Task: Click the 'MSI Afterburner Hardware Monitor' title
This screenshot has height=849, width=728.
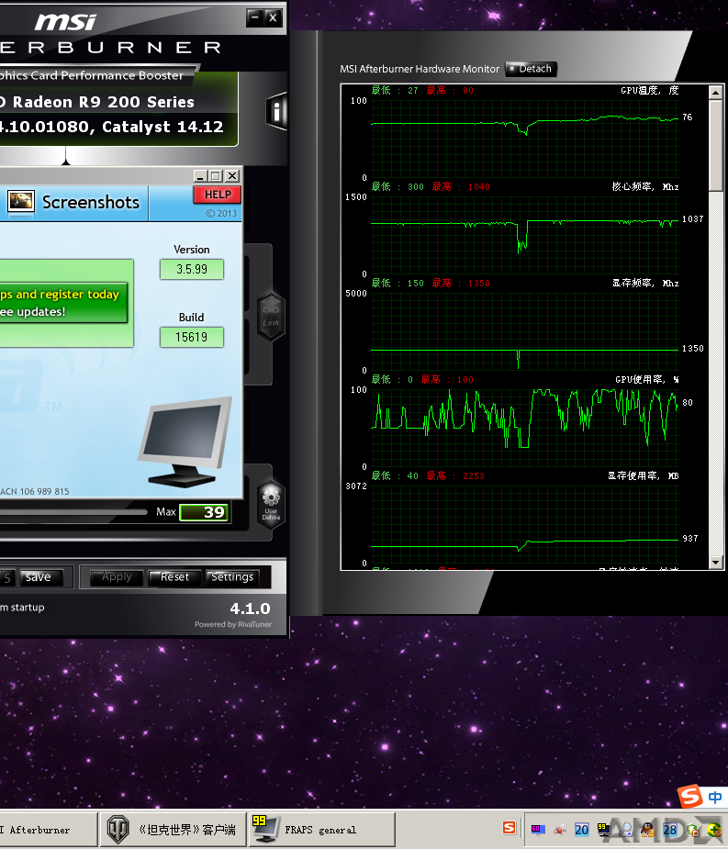Action: click(x=420, y=69)
